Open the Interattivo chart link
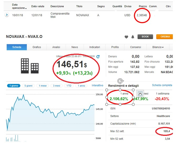This screenshot has width=176, height=143. [x=97, y=86]
